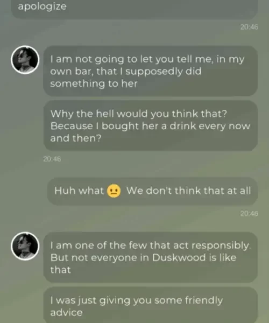Tap the upper profile avatar photo
Viewport: 269px width, 323px height.
pos(25,60)
